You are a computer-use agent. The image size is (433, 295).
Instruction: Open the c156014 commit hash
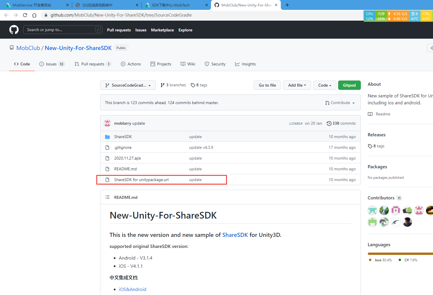pos(296,124)
